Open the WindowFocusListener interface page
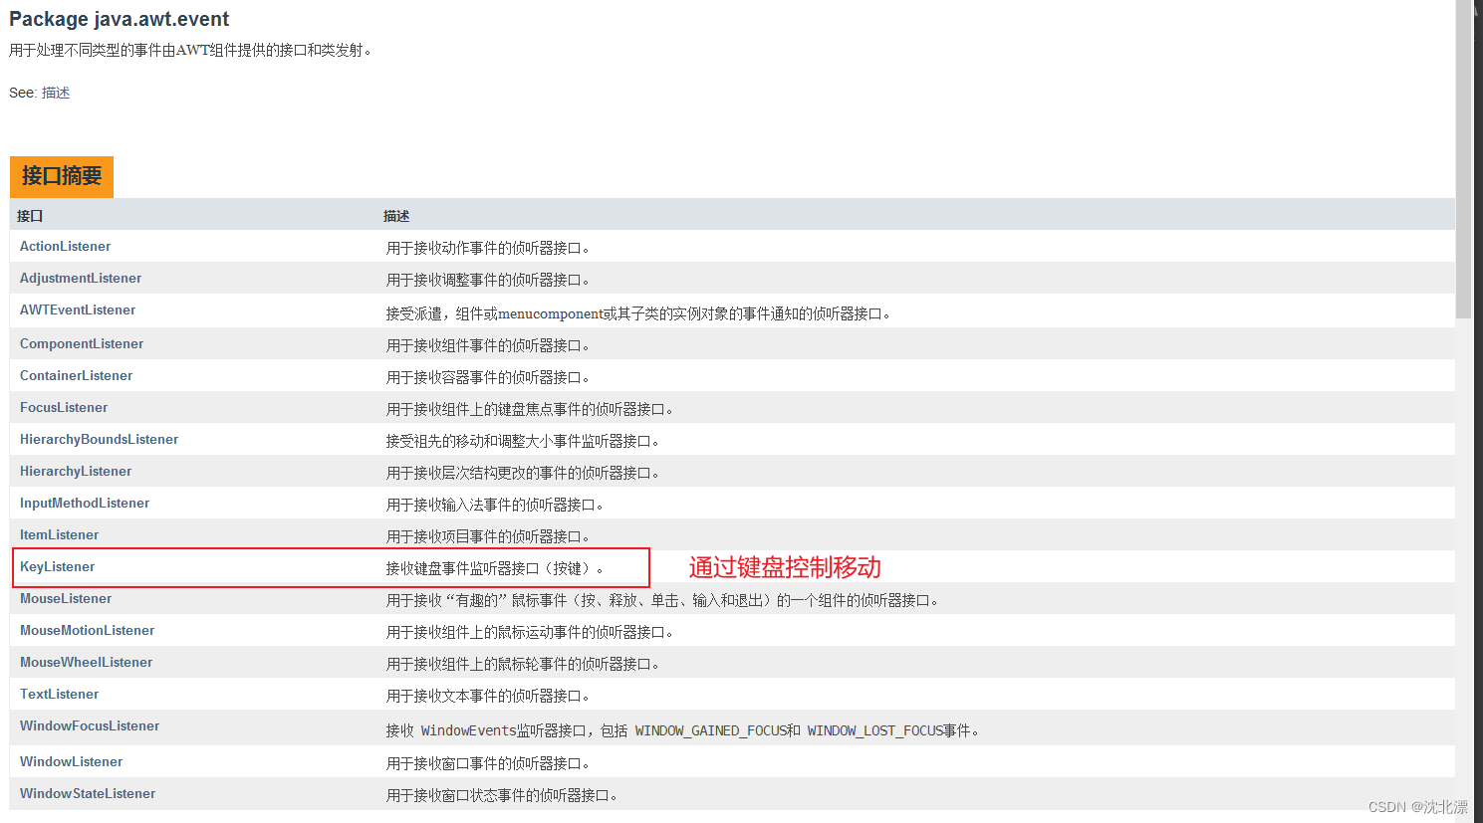Screen dimensions: 1483x823 click(89, 725)
